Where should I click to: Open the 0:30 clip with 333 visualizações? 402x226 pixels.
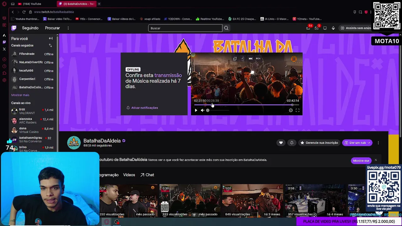(x=190, y=201)
